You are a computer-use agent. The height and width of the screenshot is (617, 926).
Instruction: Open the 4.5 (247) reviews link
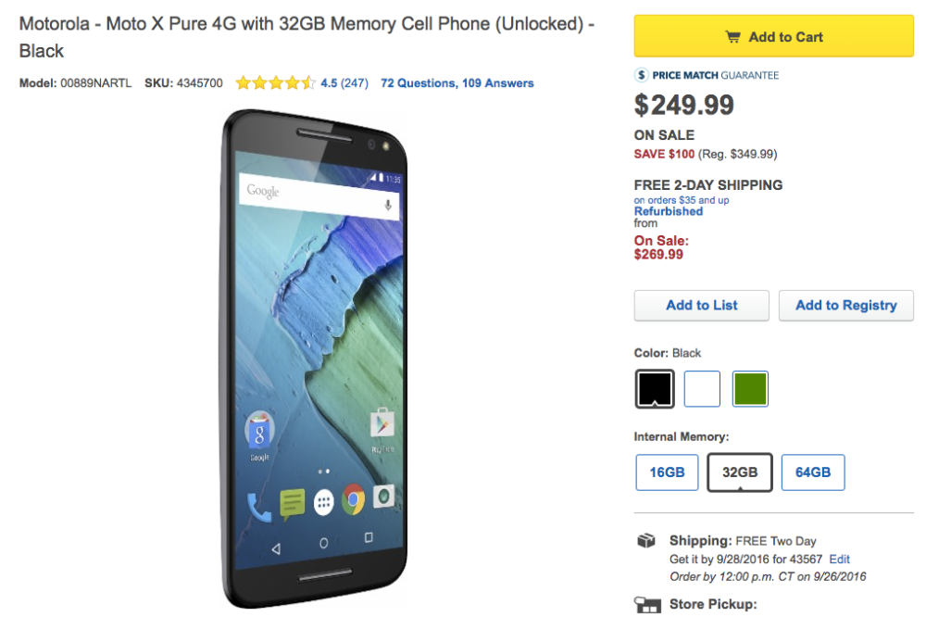coord(344,83)
